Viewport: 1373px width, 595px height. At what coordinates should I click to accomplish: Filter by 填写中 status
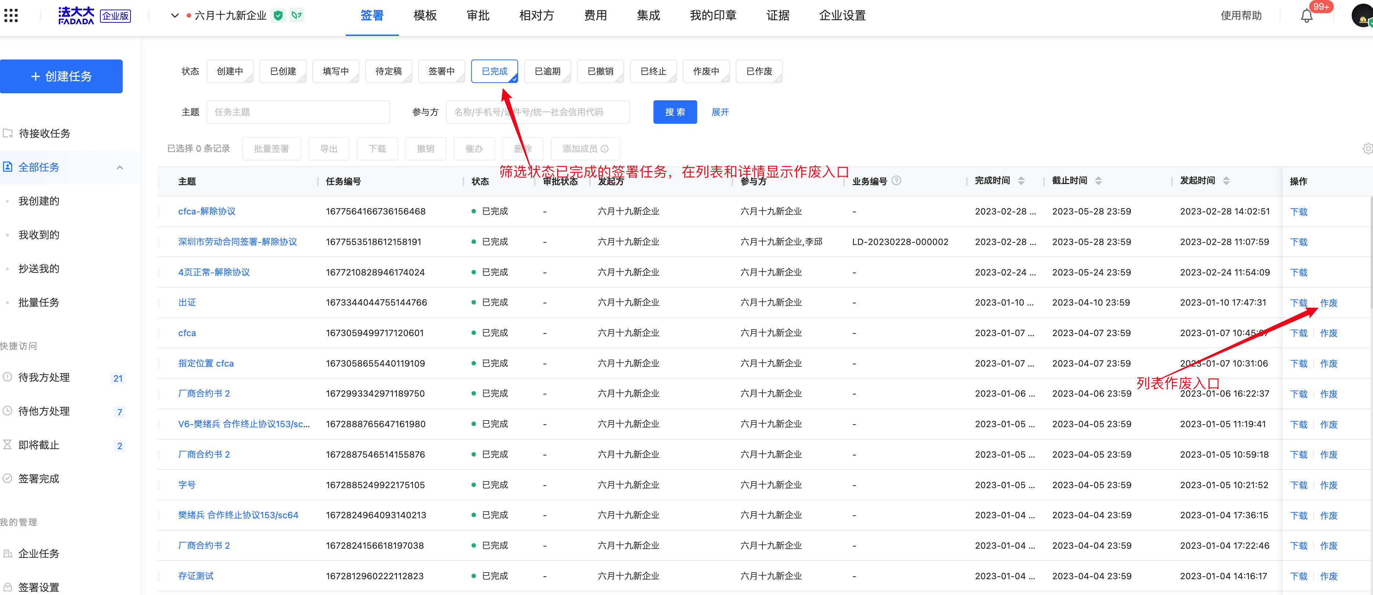pyautogui.click(x=335, y=71)
